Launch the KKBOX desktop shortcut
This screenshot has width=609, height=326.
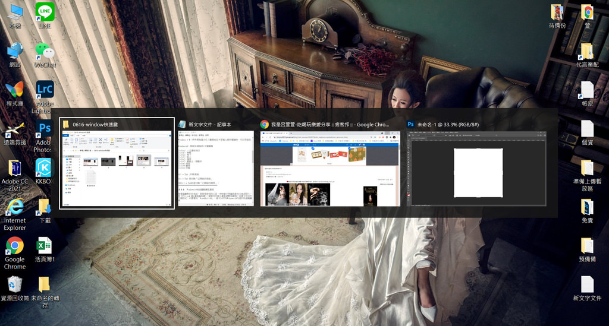(43, 172)
